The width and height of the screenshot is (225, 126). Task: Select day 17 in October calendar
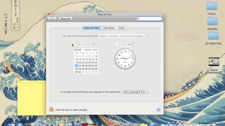point(80,66)
